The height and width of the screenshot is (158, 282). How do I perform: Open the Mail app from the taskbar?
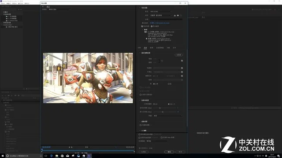(67, 156)
